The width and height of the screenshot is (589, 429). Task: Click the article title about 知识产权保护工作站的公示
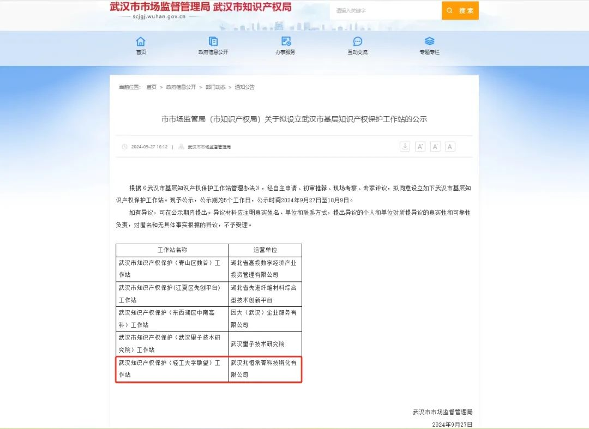[294, 119]
